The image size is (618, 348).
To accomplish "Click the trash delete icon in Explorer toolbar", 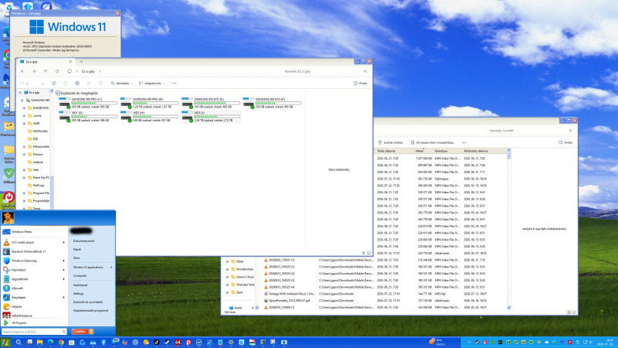I will pyautogui.click(x=100, y=84).
